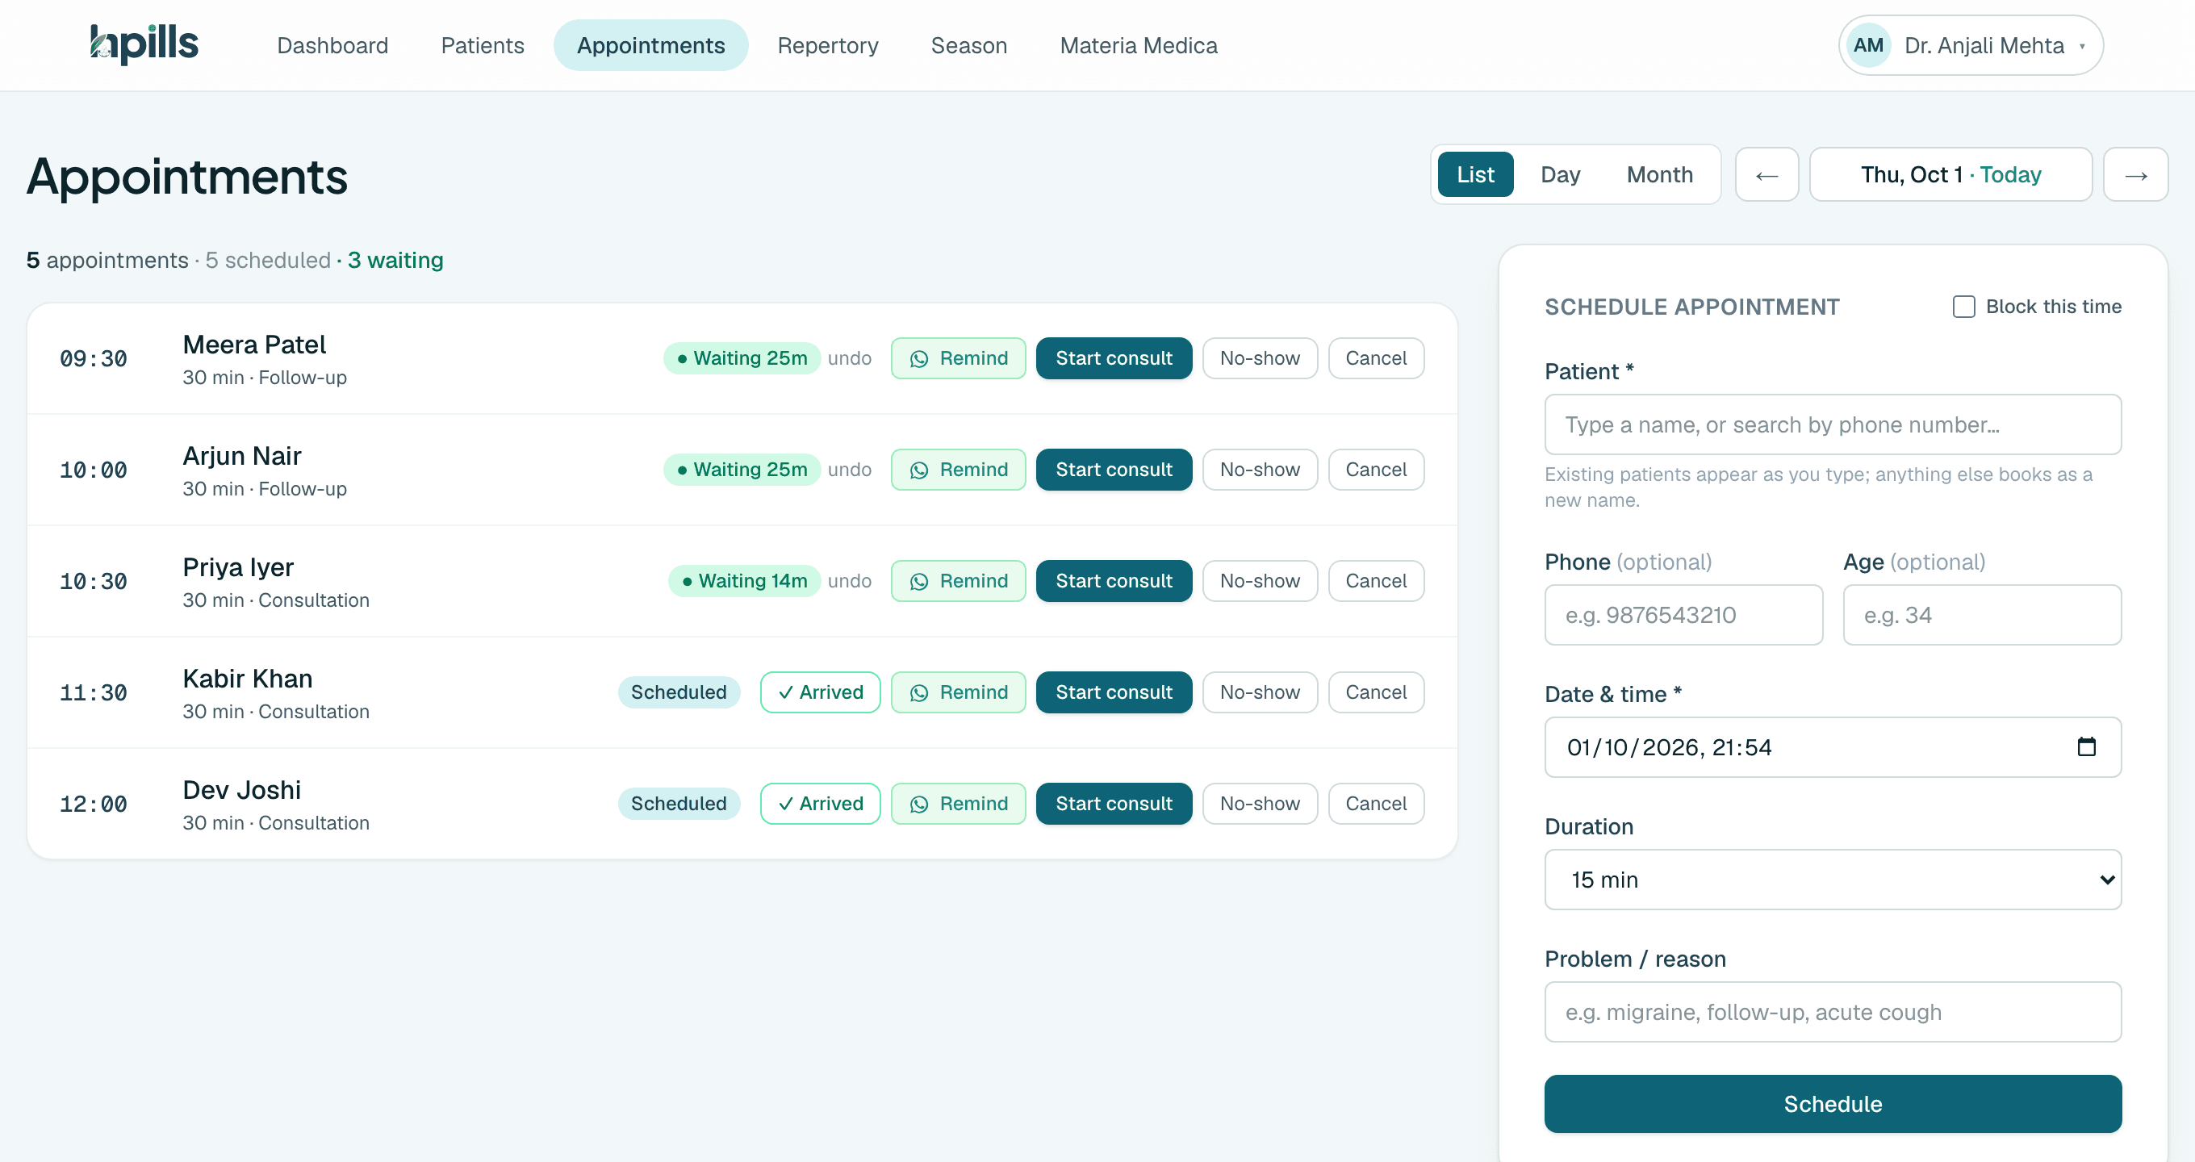Image resolution: width=2195 pixels, height=1162 pixels.
Task: Switch to List view
Action: (x=1475, y=174)
